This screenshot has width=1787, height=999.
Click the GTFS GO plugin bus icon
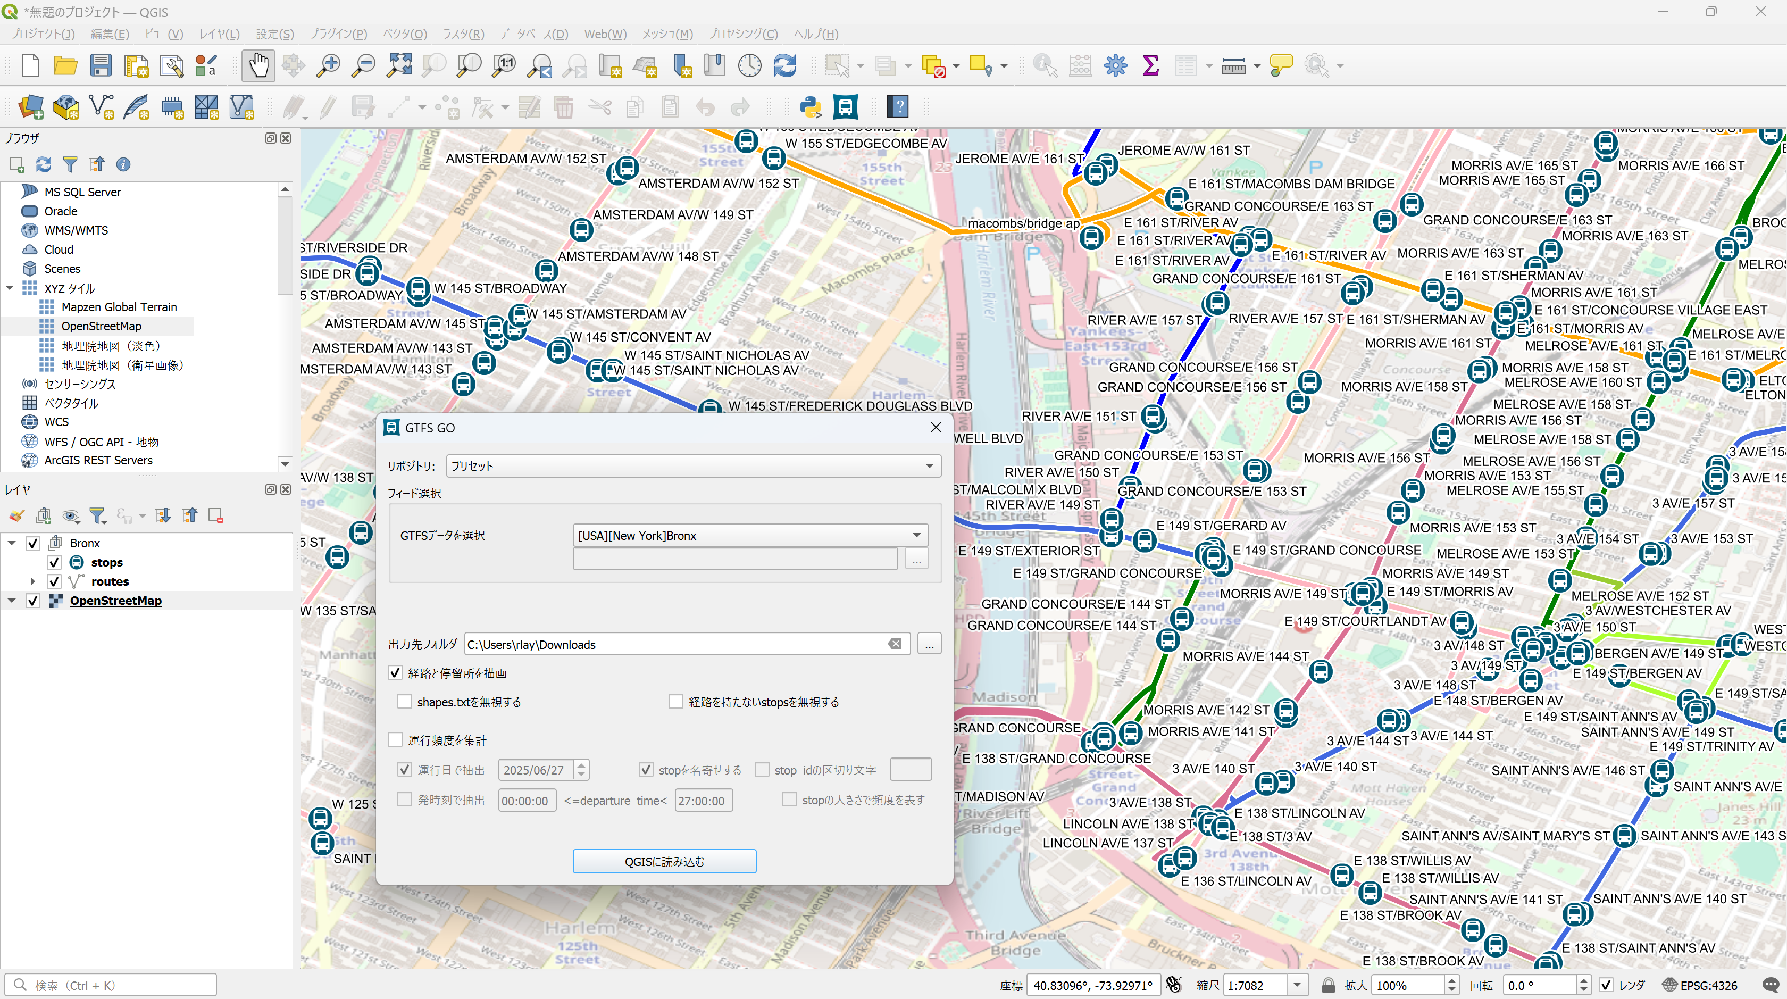click(x=846, y=107)
